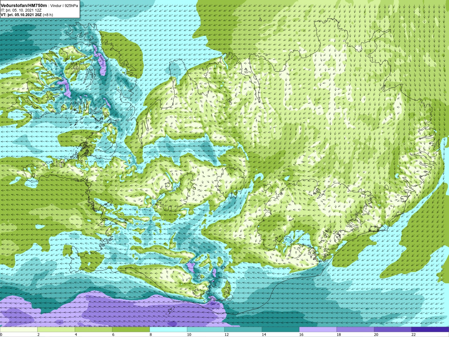Click the legend scale number 16
This screenshot has height=337, width=449.
[x=301, y=335]
